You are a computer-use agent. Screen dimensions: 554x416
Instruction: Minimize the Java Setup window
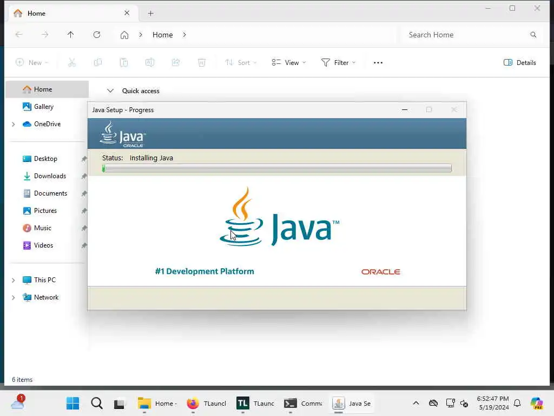point(405,110)
